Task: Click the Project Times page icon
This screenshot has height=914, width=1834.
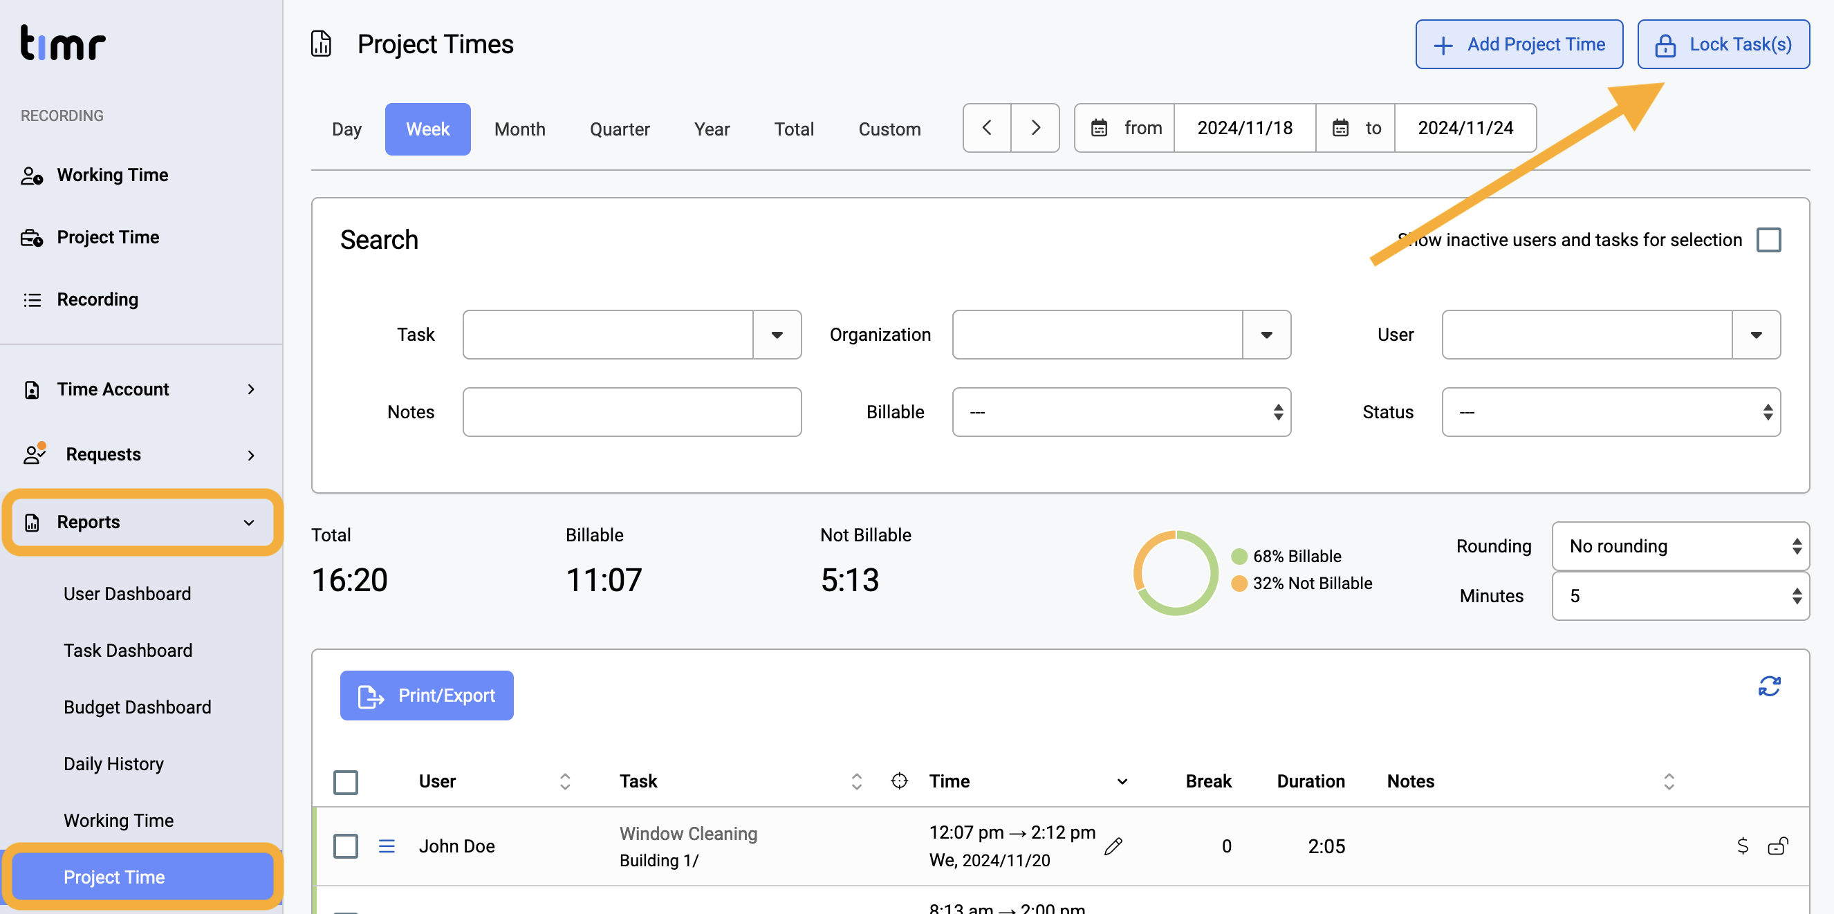Action: [x=321, y=44]
